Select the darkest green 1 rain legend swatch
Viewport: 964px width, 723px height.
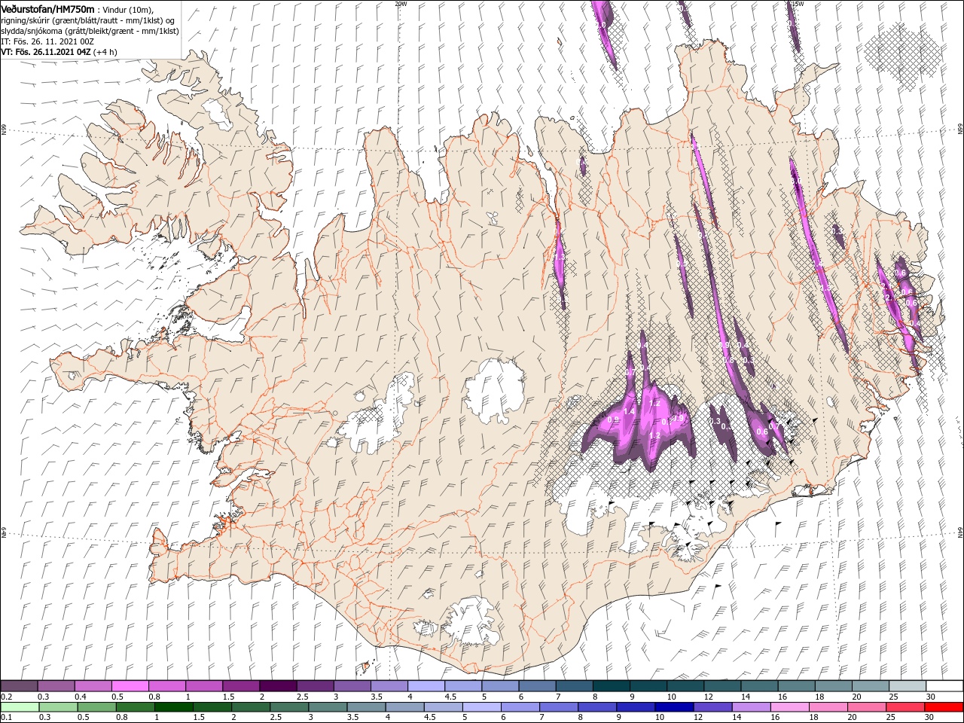[174, 707]
